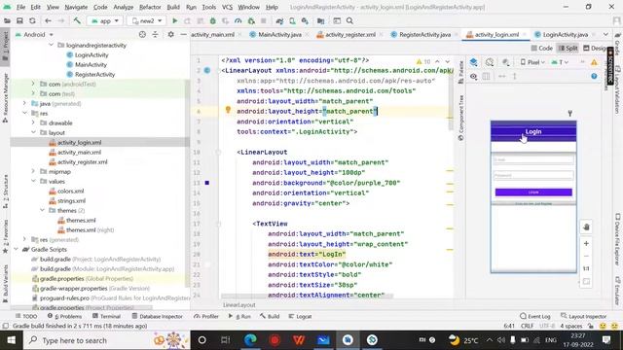Viewport: 623px width, 350px height.
Task: Open the Build menu
Action: pyautogui.click(x=173, y=7)
